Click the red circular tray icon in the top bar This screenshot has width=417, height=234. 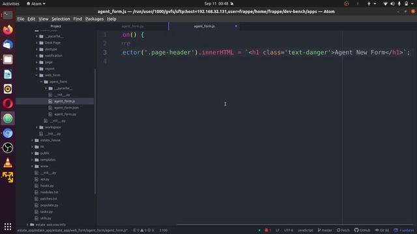click(x=346, y=4)
